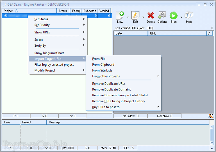Click the C: 0 status bar entry
This screenshot has height=152, width=216.
point(87,148)
